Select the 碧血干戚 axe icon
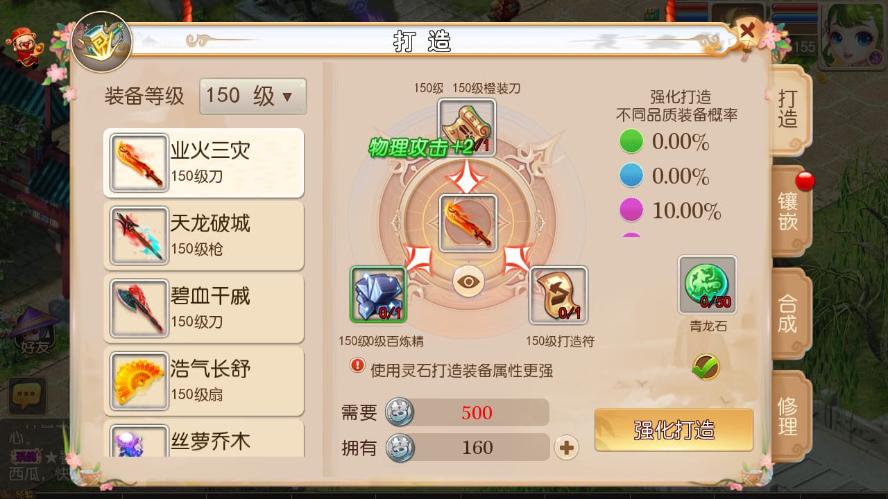Image resolution: width=888 pixels, height=499 pixels. [x=139, y=308]
